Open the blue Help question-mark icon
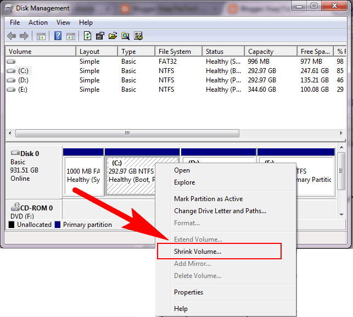Screen dimensions: 353x317 tap(58, 36)
